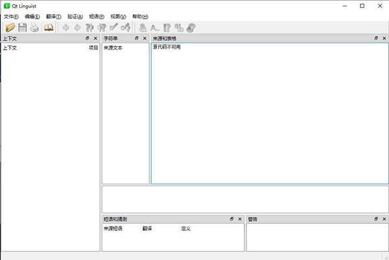
Task: Close the 来源和表格 panel
Action: (384, 38)
